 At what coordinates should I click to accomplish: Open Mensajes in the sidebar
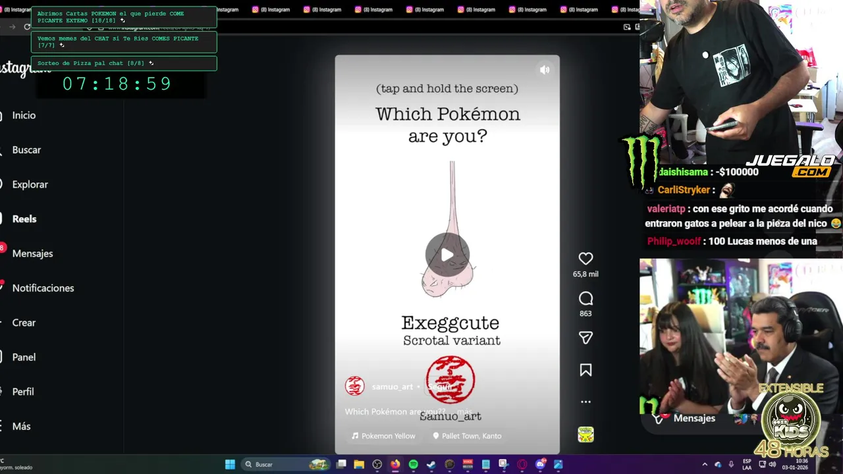tap(32, 253)
